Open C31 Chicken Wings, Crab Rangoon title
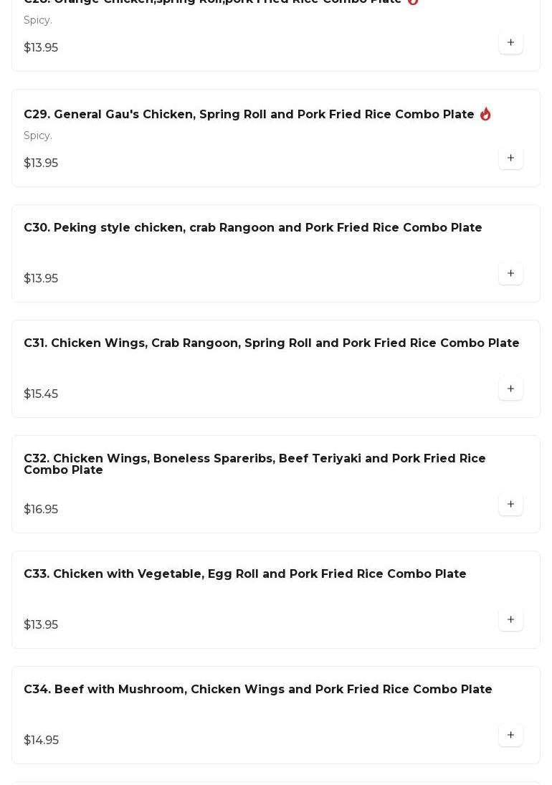This screenshot has width=552, height=785. 271,343
